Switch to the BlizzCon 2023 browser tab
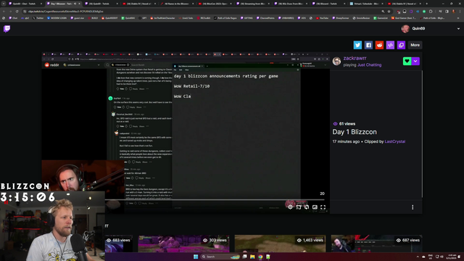464x261 pixels. (215, 4)
